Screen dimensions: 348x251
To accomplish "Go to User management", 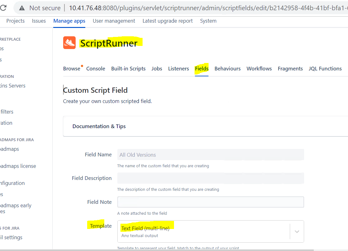I will [114, 21].
